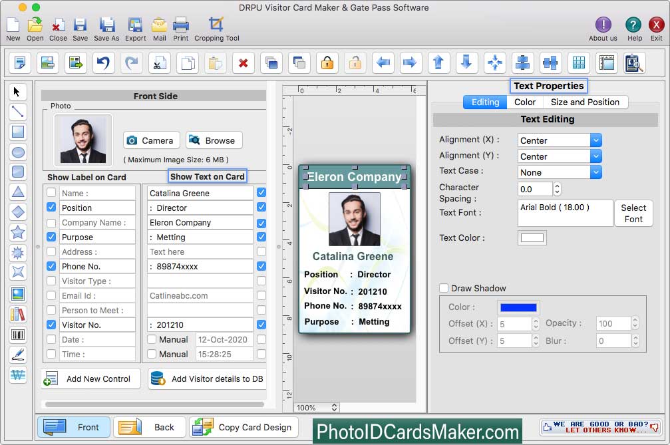Switch to the Back card side

pos(149,427)
